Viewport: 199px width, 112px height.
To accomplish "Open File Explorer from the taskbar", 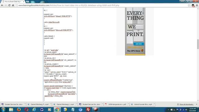I will [x=11, y=110].
